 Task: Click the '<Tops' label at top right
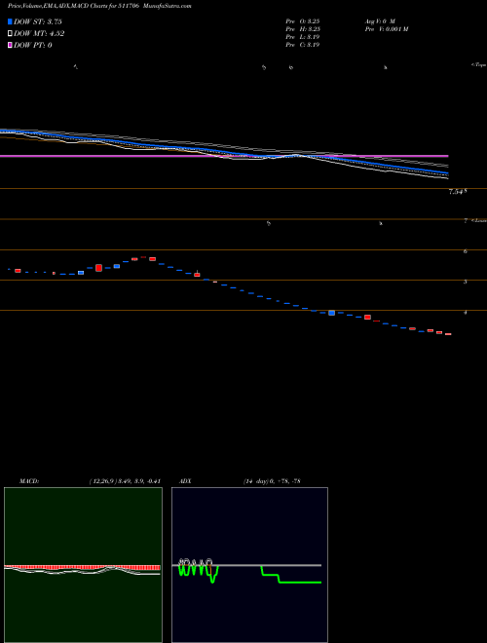coord(478,65)
